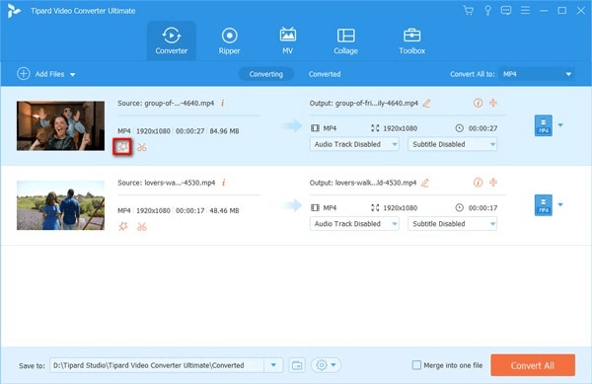Open the Toolbox tab
592x384 pixels.
tap(411, 41)
